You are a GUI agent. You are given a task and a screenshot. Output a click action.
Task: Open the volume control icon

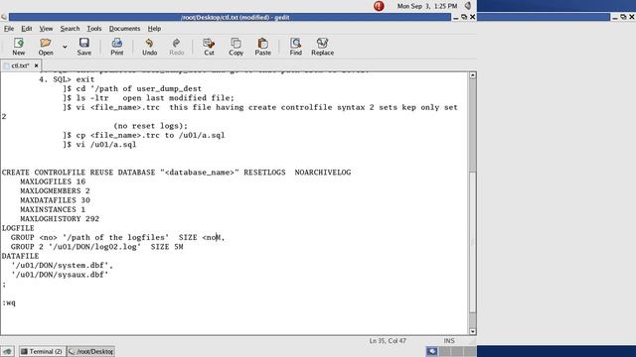468,6
